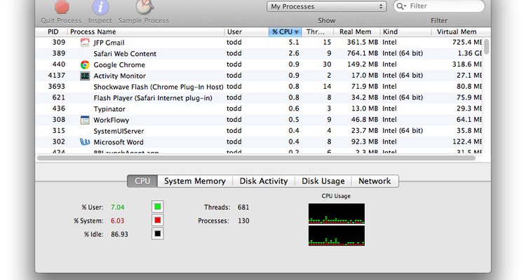Image resolution: width=526 pixels, height=280 pixels.
Task: Click the 7.04 % User value
Action: pyautogui.click(x=118, y=207)
